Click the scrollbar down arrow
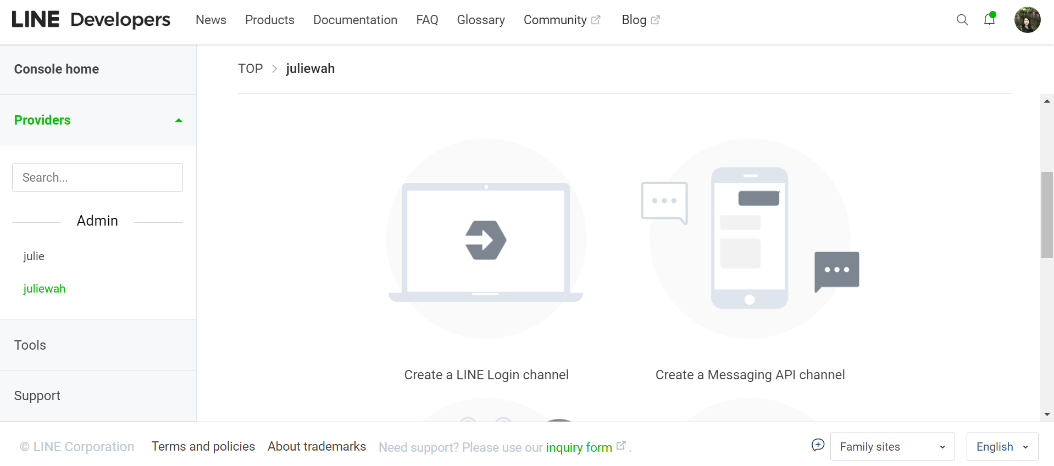The height and width of the screenshot is (466, 1054). coord(1047,414)
